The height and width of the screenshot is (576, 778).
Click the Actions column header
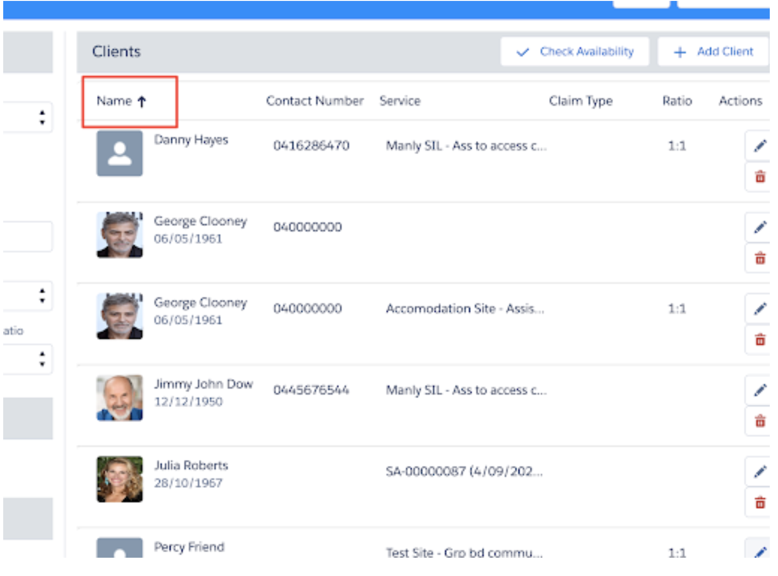click(741, 101)
